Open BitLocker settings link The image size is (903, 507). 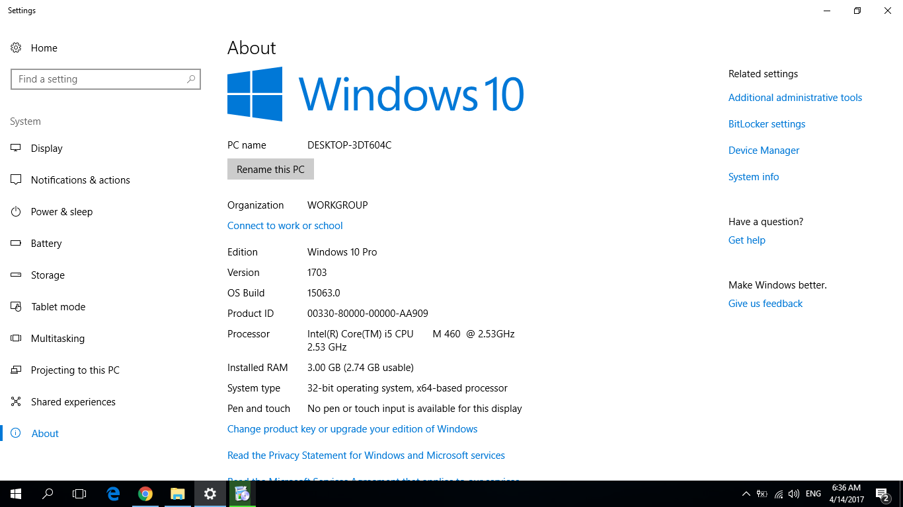767,124
